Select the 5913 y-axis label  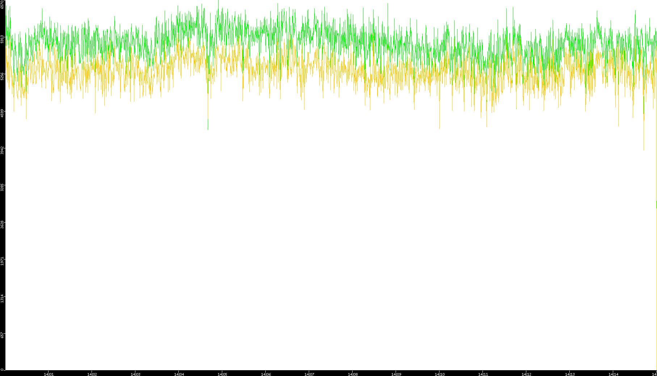pos(2,39)
